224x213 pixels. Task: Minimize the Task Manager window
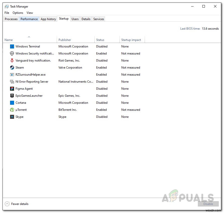[x=192, y=7]
